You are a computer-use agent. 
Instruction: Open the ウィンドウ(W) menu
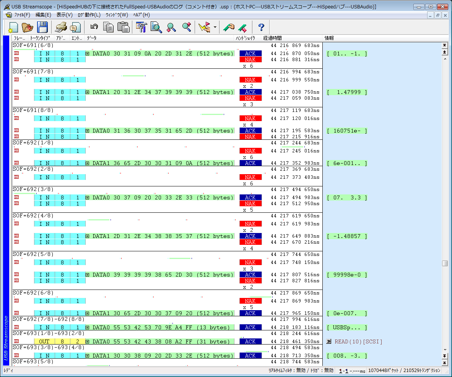[117, 15]
